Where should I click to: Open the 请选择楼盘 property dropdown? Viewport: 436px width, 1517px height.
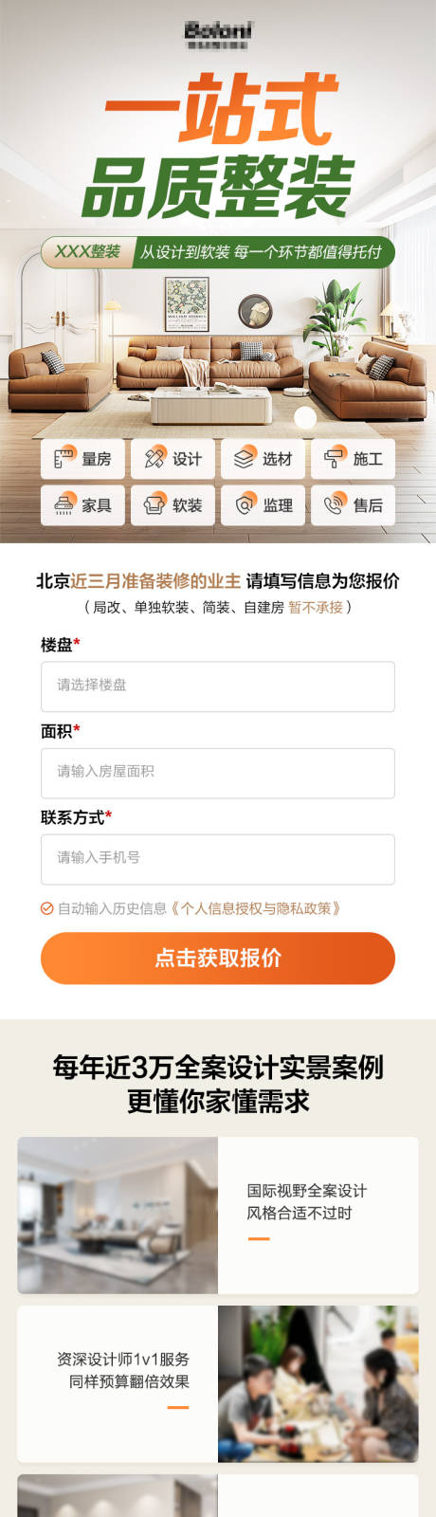218,686
